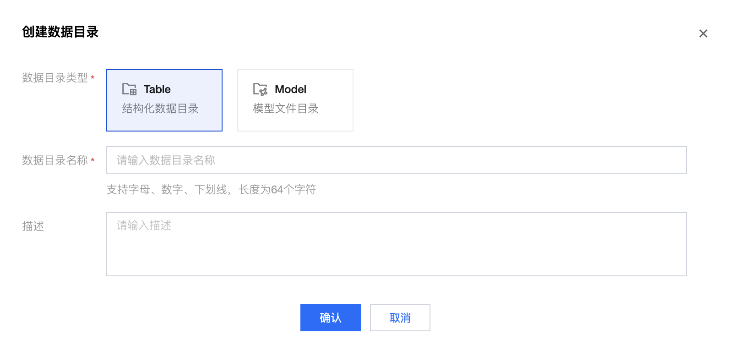The width and height of the screenshot is (729, 351).
Task: Click into the 描述 text area
Action: (396, 244)
